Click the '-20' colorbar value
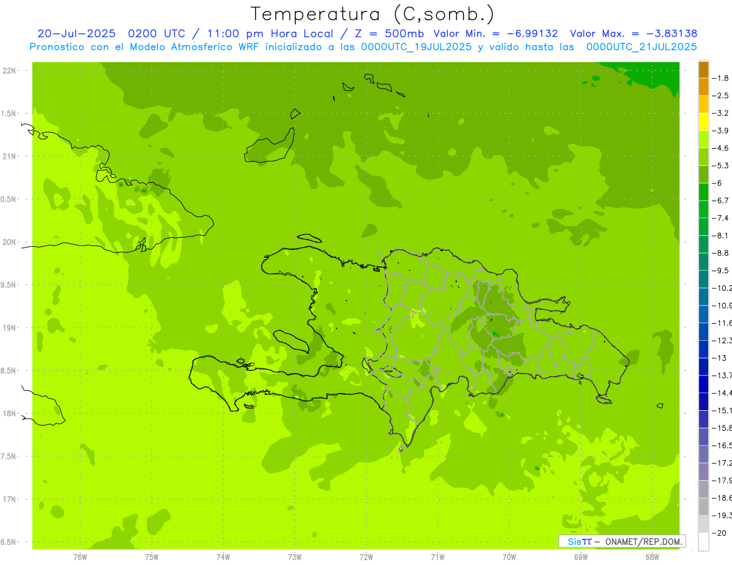 pos(720,533)
